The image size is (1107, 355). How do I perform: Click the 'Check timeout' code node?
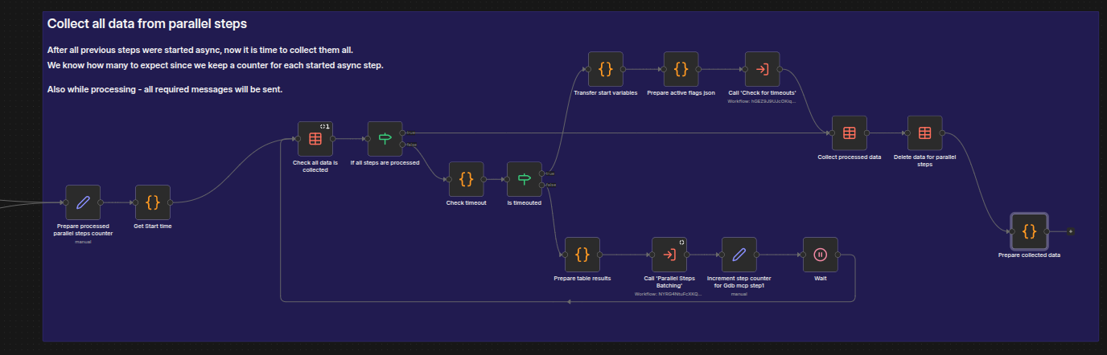tap(466, 179)
